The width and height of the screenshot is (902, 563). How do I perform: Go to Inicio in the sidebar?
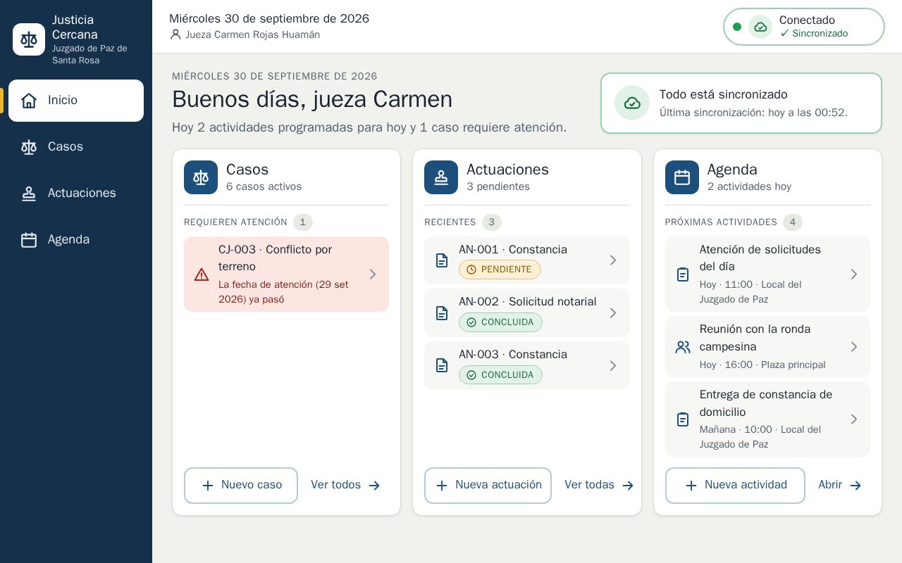[76, 101]
